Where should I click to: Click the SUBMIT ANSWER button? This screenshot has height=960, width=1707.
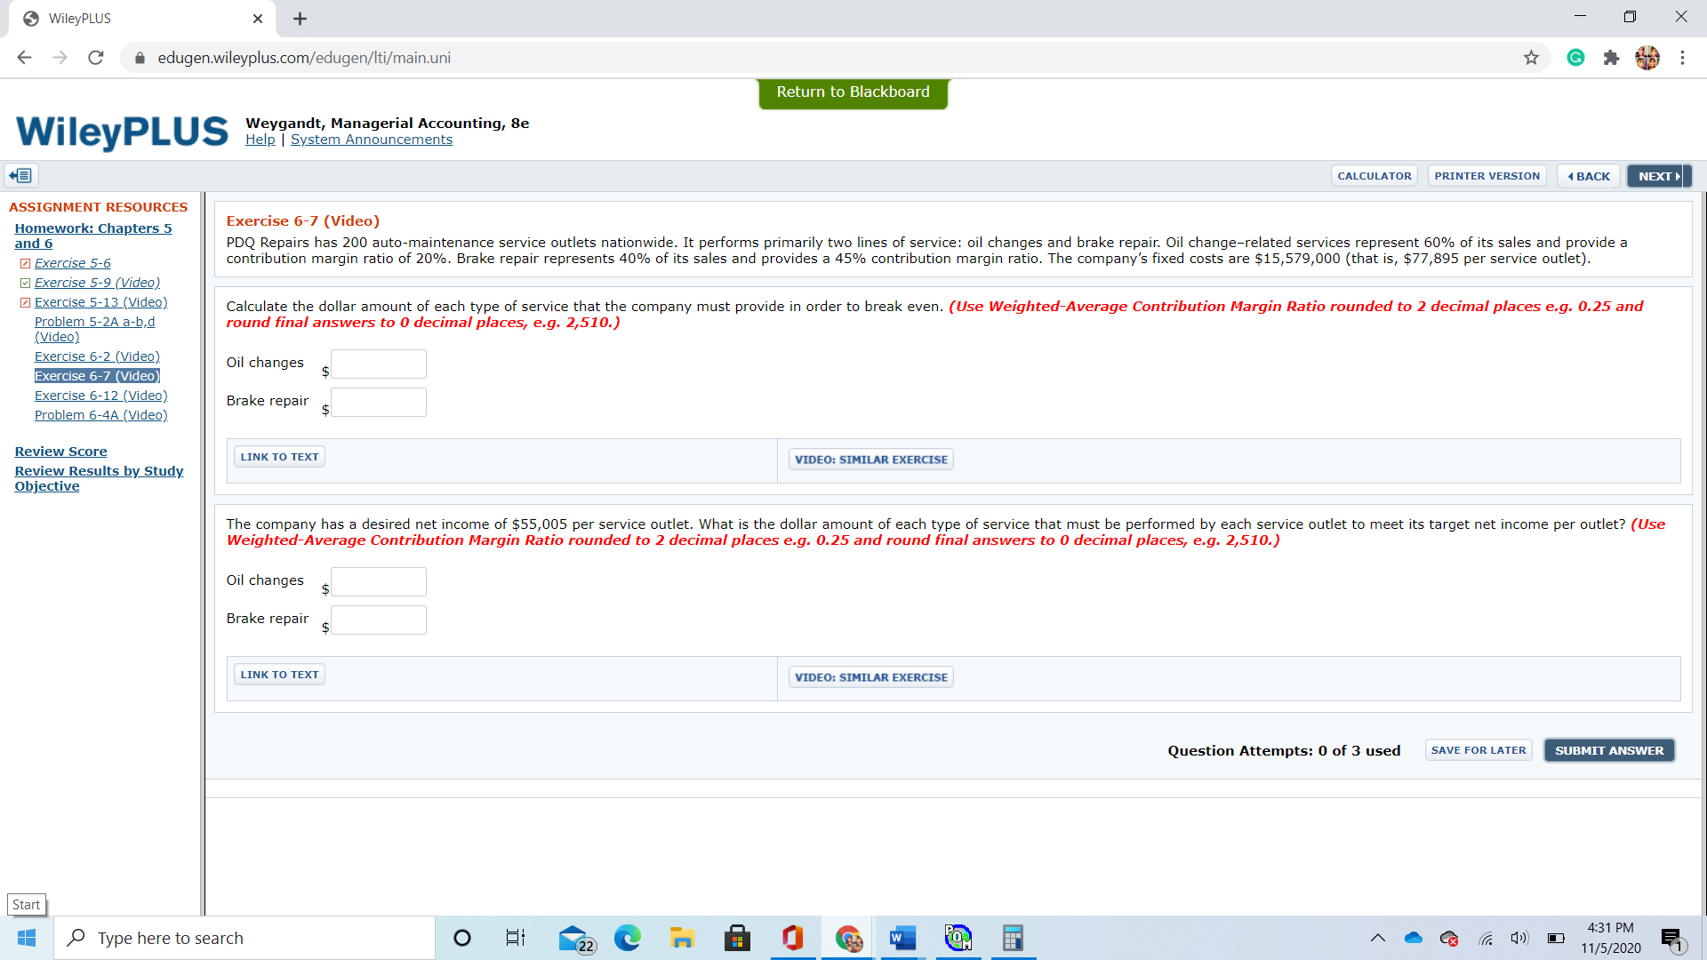(1608, 749)
